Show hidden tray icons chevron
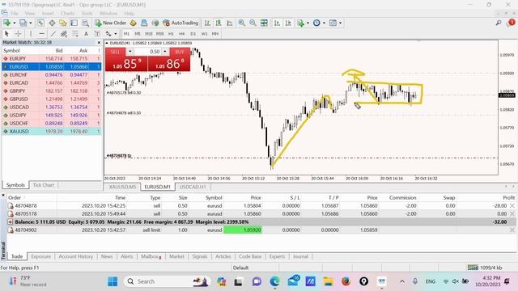This screenshot has height=291, width=518. pos(402,281)
